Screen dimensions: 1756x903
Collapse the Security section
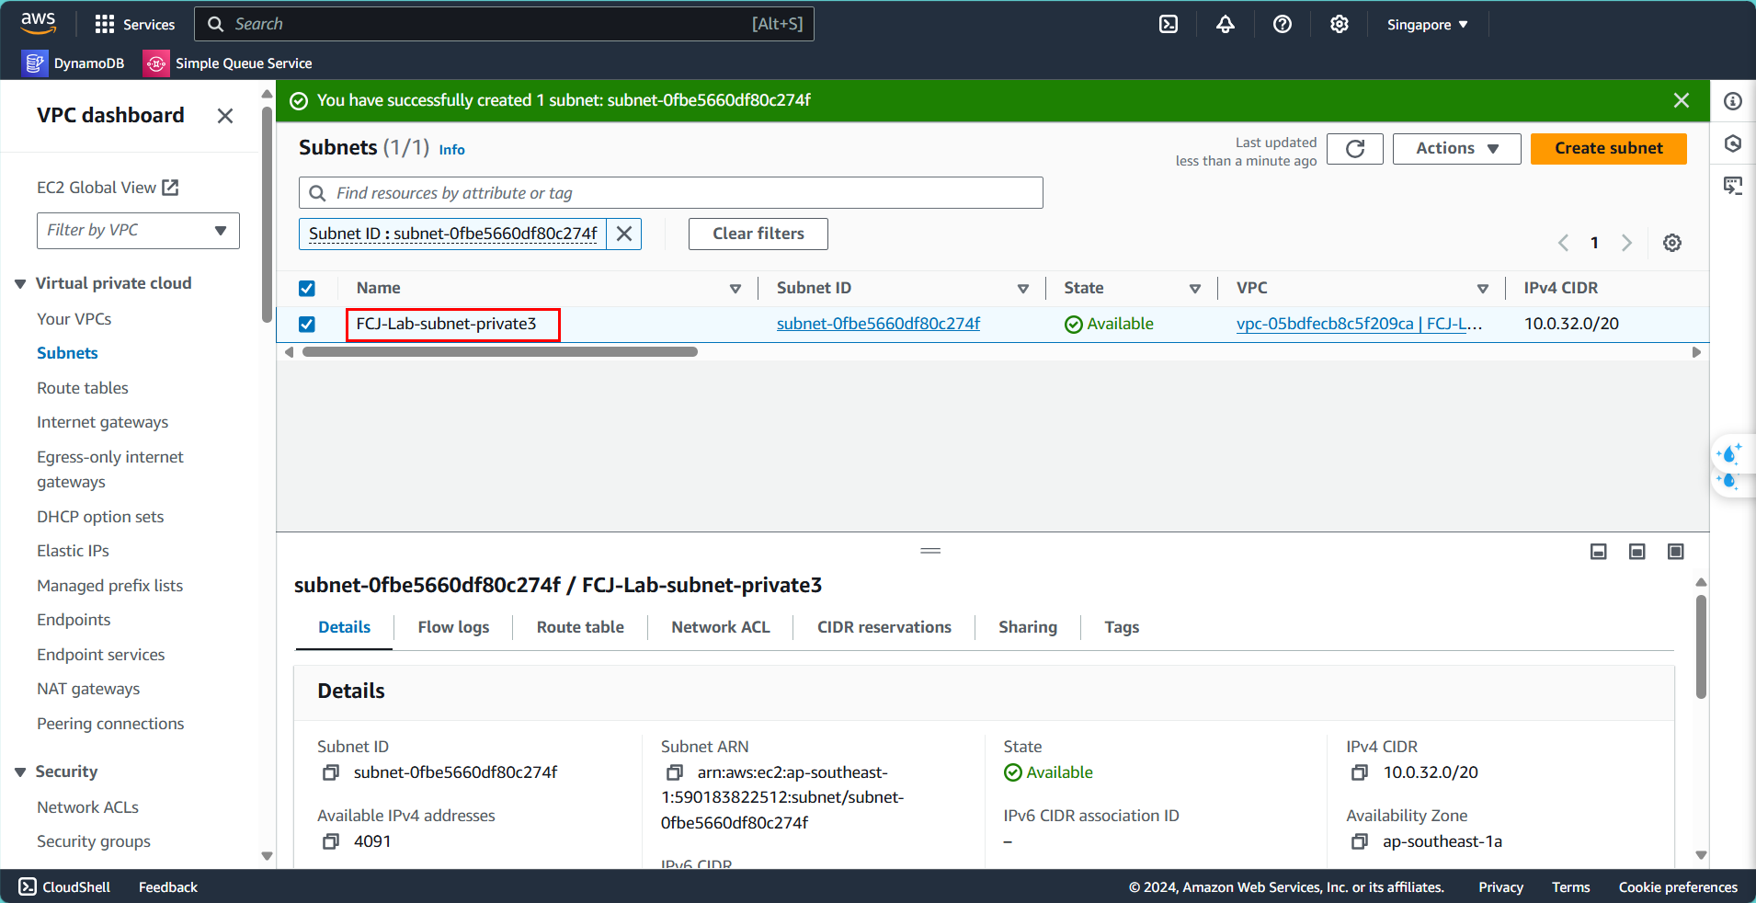[20, 772]
